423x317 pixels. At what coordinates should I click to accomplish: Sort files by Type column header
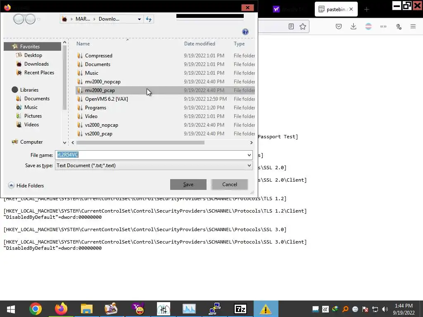click(x=239, y=44)
